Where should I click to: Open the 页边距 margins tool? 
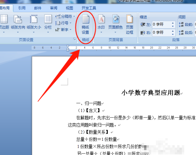pyautogui.click(x=4, y=24)
